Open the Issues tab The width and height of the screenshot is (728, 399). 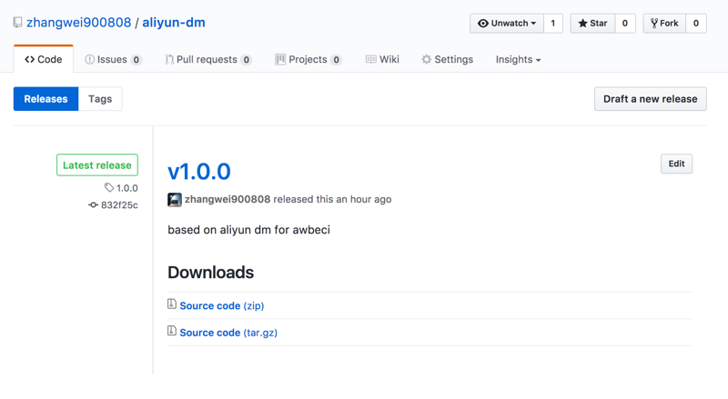click(113, 59)
